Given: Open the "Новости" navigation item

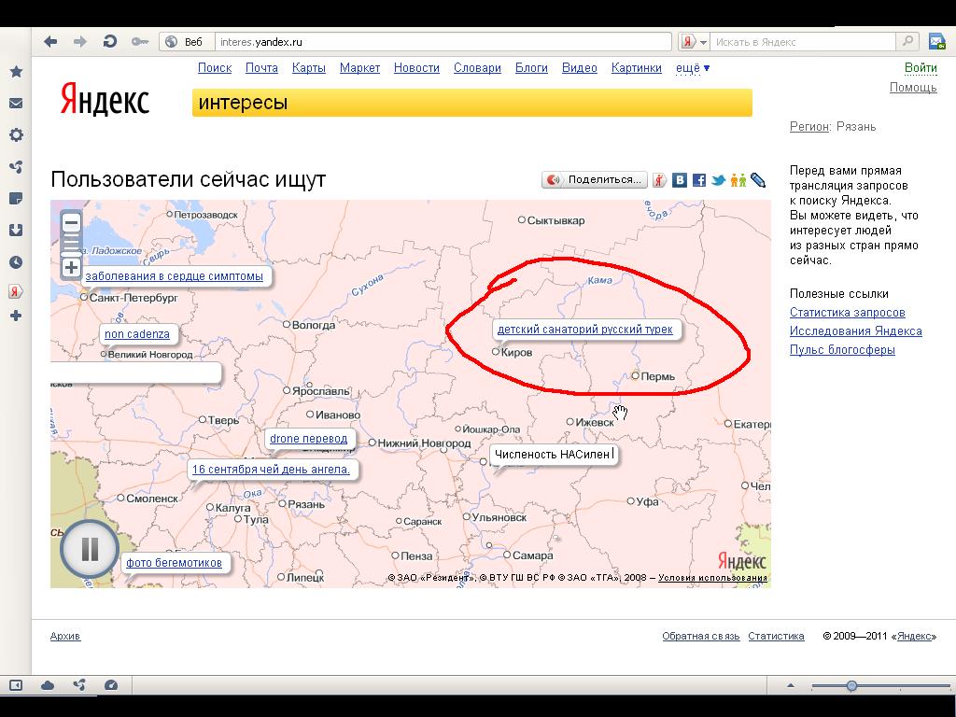Looking at the screenshot, I should click(x=415, y=68).
